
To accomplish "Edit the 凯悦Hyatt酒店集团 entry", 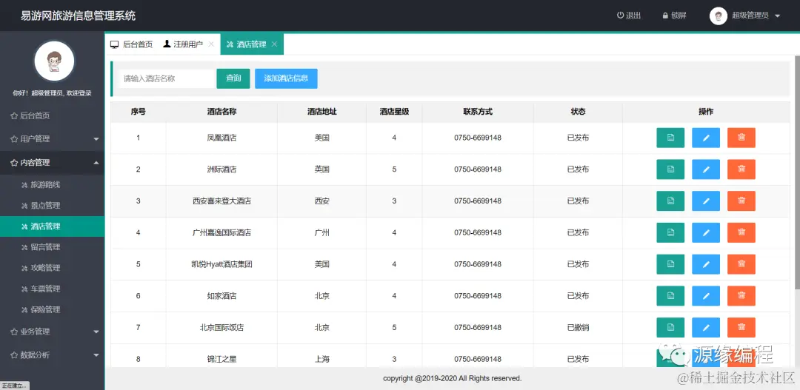I will [706, 264].
